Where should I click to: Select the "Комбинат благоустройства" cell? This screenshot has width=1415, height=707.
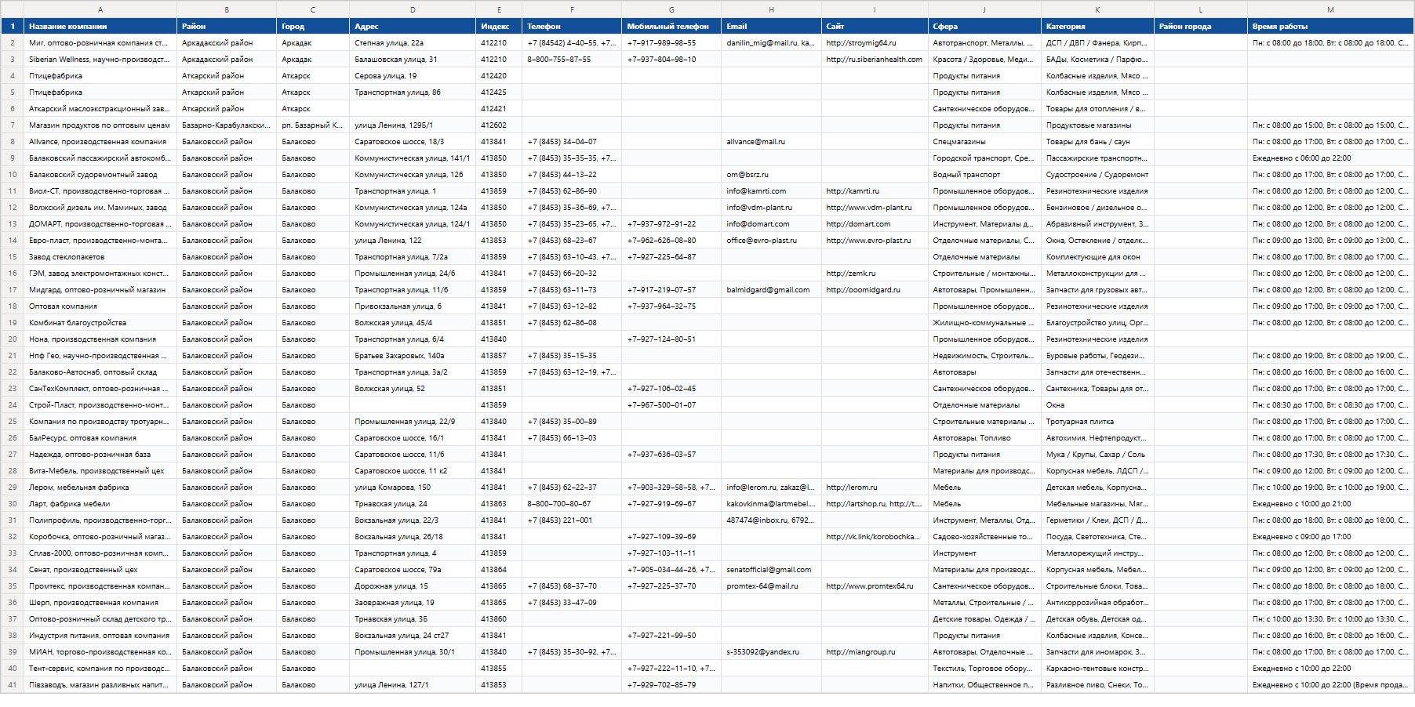pos(100,322)
